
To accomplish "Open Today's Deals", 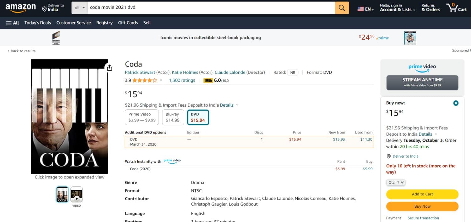I will [x=38, y=23].
